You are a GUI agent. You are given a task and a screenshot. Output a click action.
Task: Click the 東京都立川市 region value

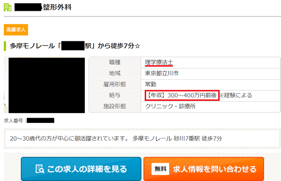click(x=162, y=73)
